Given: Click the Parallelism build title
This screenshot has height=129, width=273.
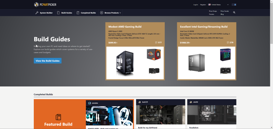Looking at the screenshot, I should click(x=193, y=128).
